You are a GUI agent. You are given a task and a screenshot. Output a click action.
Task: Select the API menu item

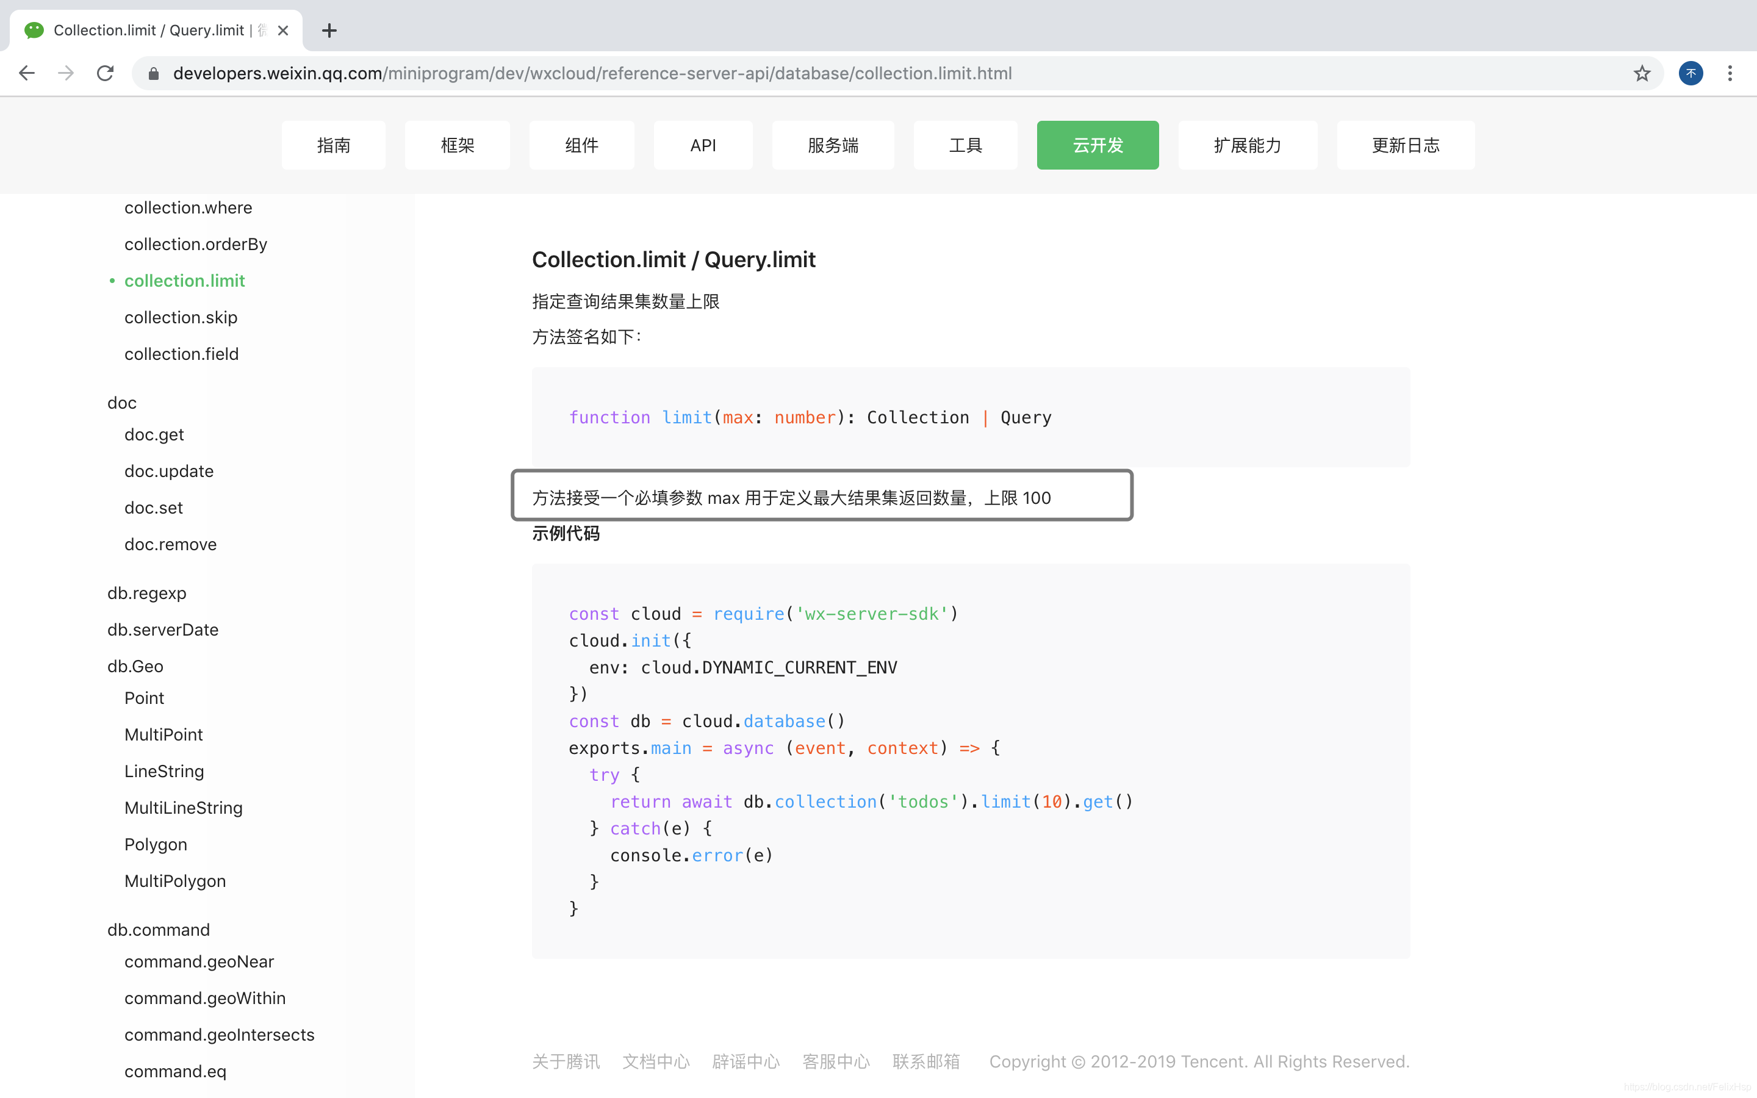click(703, 144)
